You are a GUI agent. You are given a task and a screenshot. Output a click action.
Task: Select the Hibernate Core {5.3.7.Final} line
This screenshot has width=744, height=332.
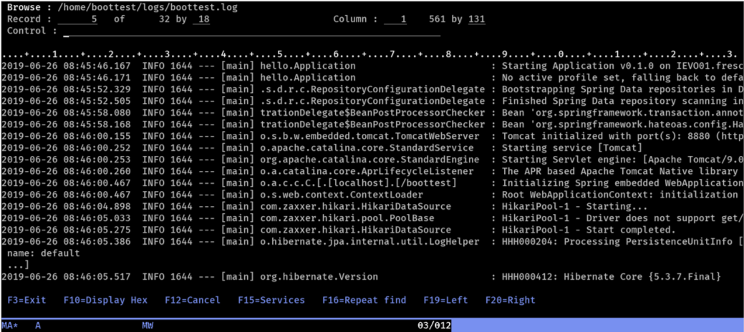(x=372, y=276)
